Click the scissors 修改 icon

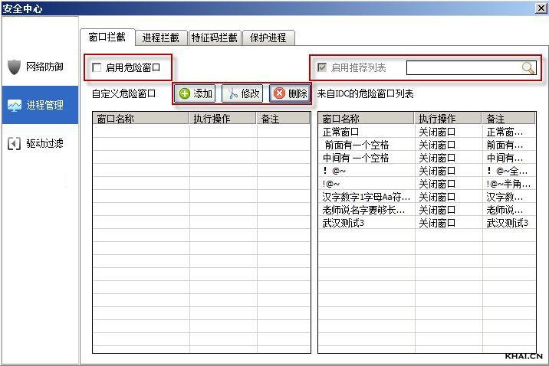[232, 93]
